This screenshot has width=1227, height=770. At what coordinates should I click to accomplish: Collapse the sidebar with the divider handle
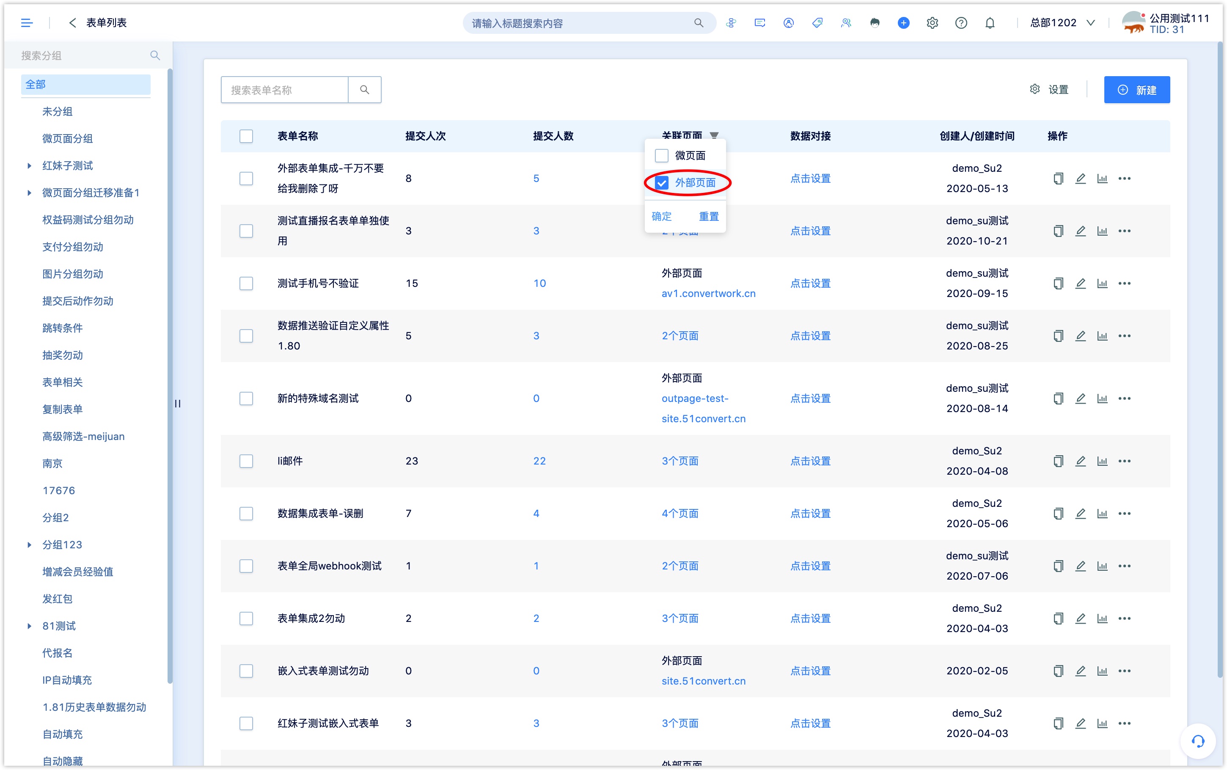[x=178, y=403]
